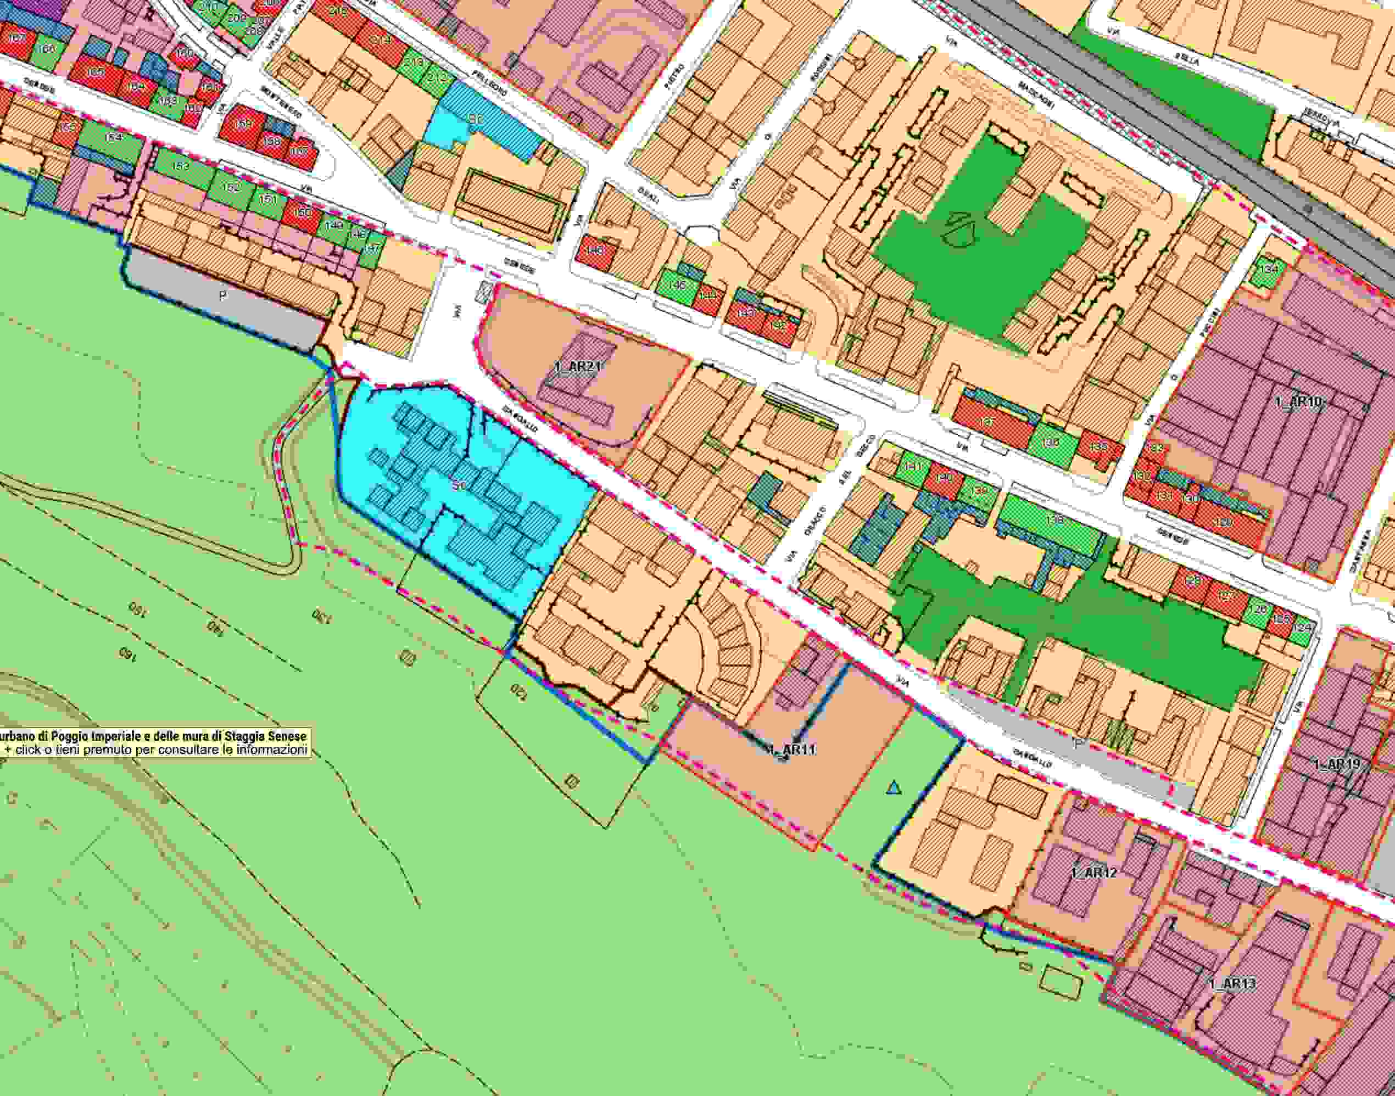Click red building parcel number 146
The width and height of the screenshot is (1395, 1096).
coord(595,250)
